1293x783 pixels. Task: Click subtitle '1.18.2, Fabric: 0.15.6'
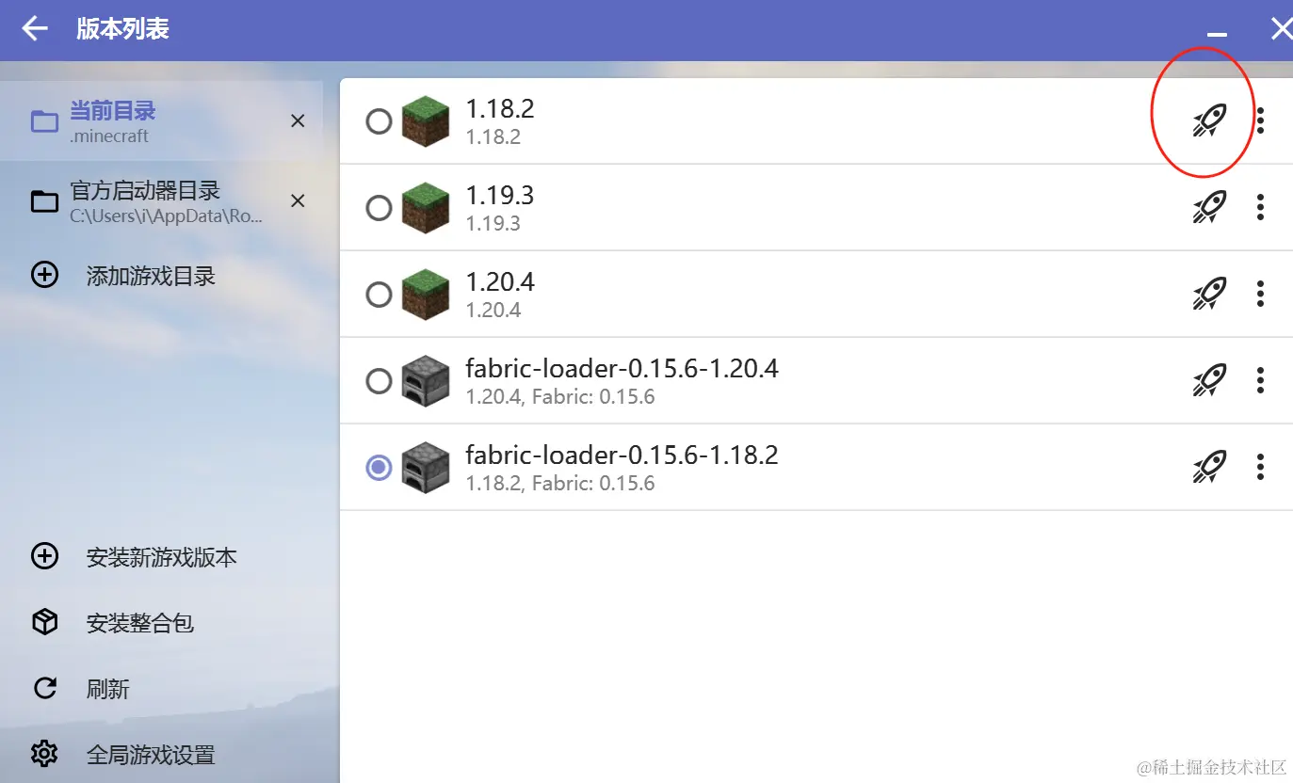(560, 484)
